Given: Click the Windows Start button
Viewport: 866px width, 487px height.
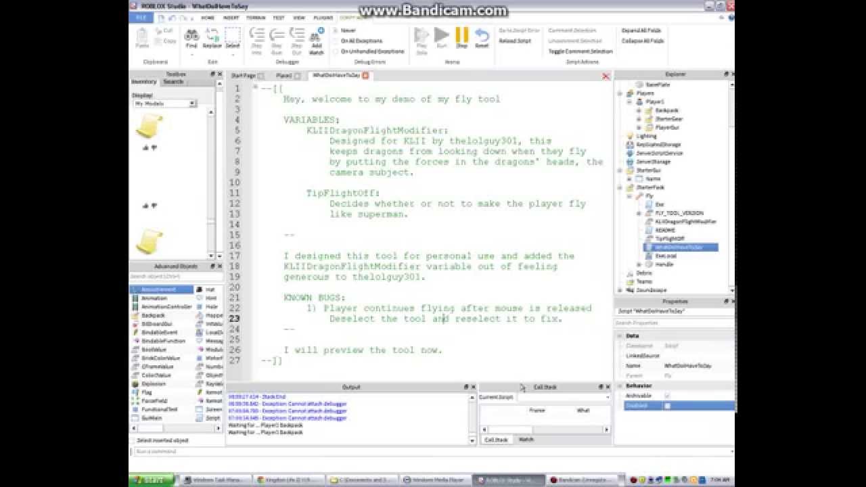Looking at the screenshot, I should pyautogui.click(x=152, y=480).
